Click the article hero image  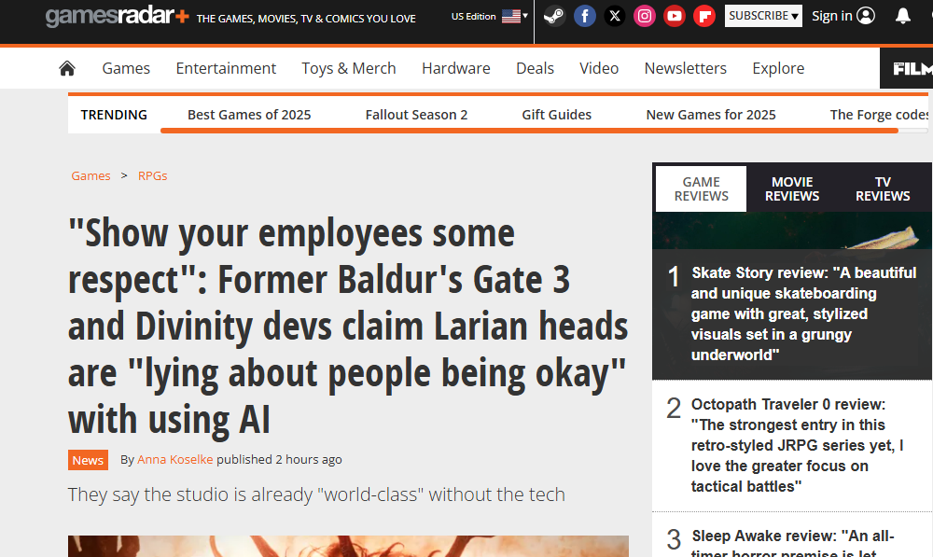tap(348, 547)
